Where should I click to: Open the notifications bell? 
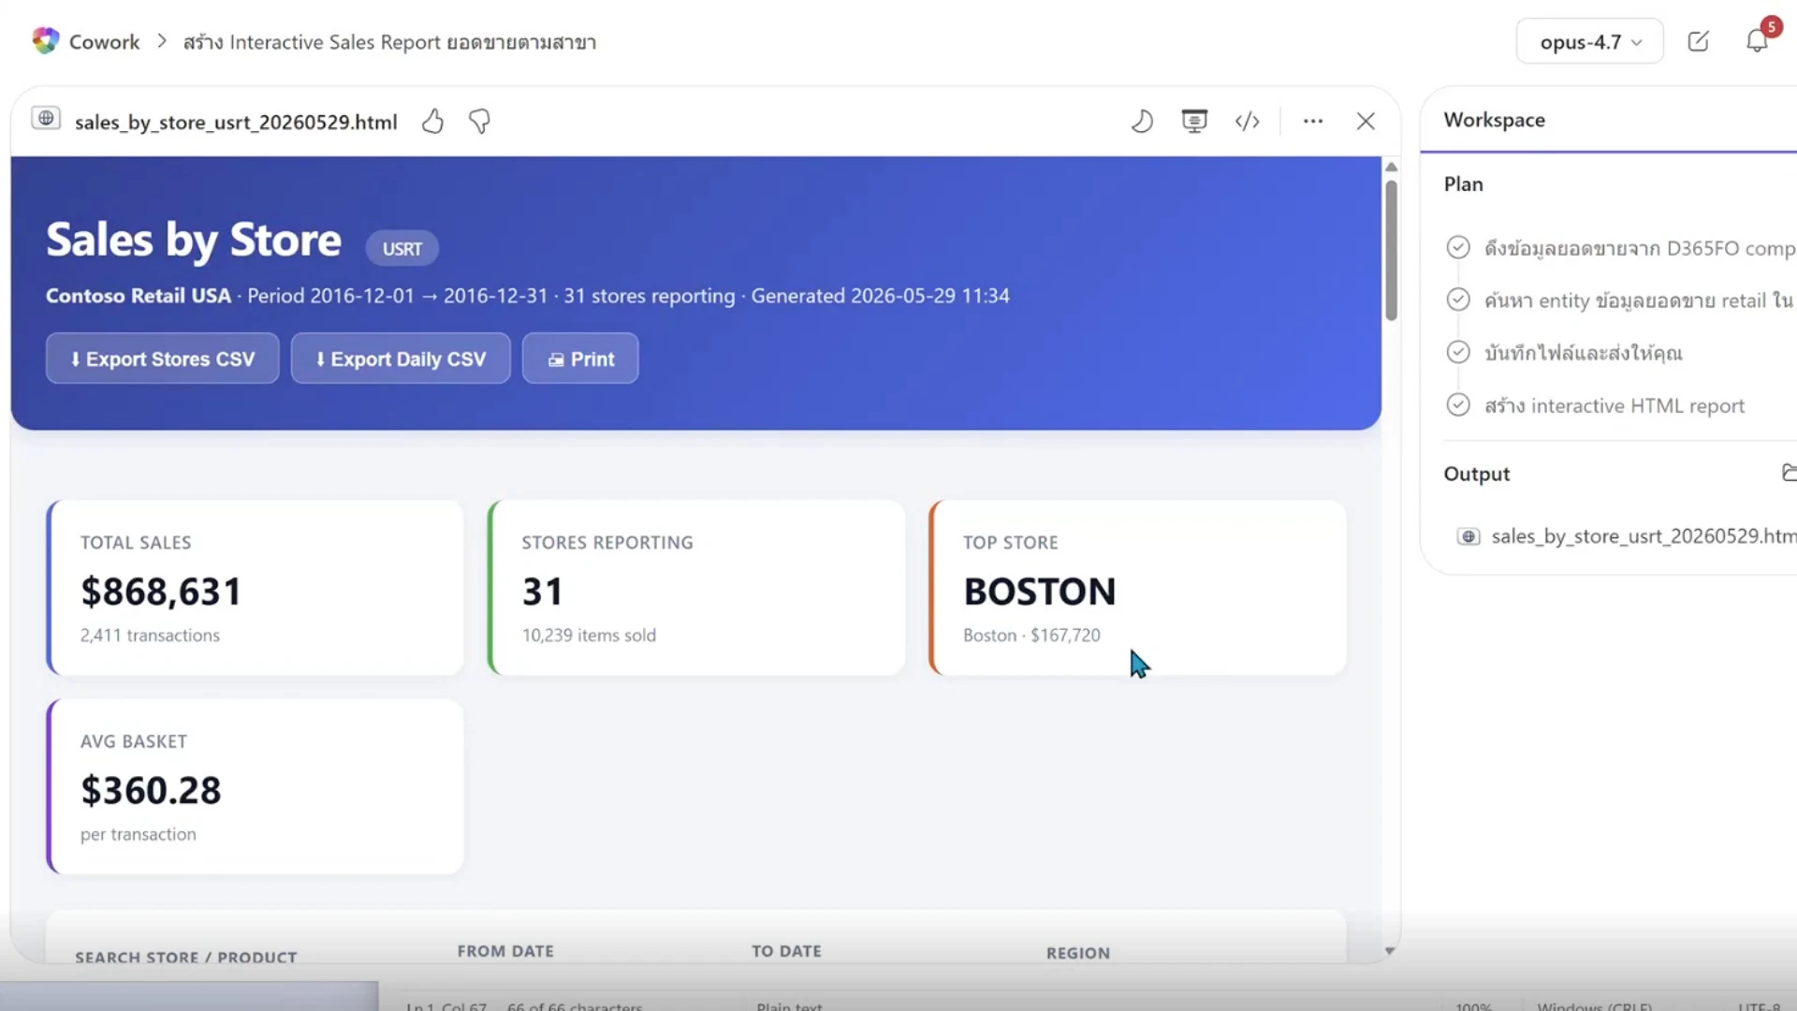pos(1757,41)
